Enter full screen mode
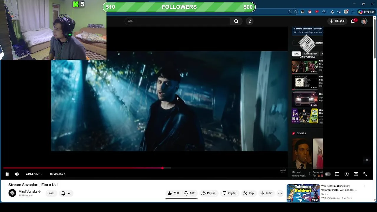377x212 pixels. [365, 174]
